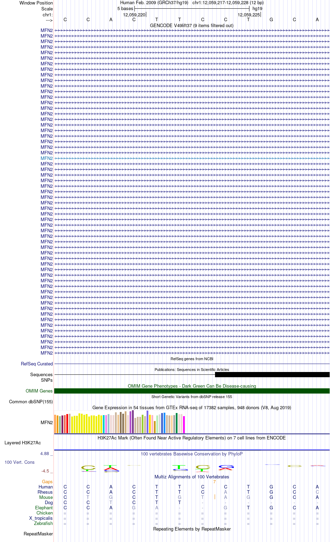
Task: Click the orange Gaps label
Action: 47,482
